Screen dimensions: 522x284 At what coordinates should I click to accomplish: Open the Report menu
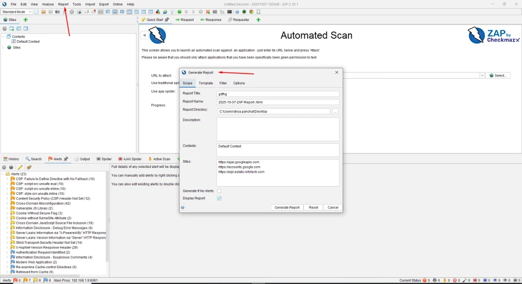(63, 4)
